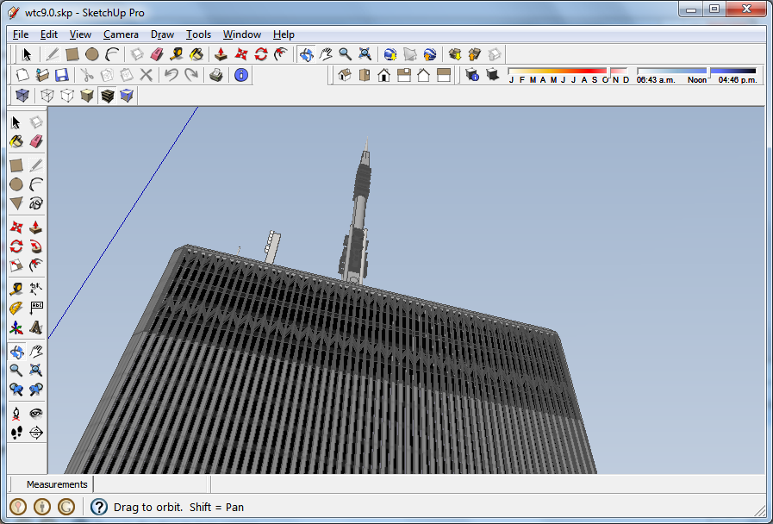Select the Walk footprints tool
The height and width of the screenshot is (524, 773).
click(16, 433)
